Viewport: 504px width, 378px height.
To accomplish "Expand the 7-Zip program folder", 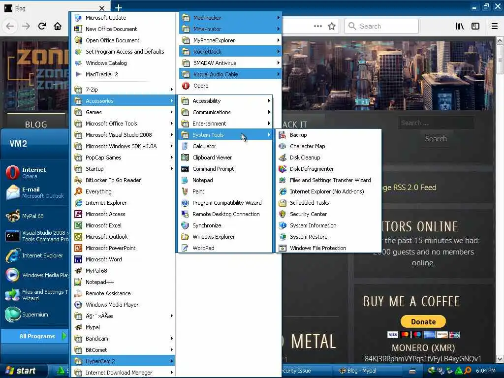I will 124,90.
